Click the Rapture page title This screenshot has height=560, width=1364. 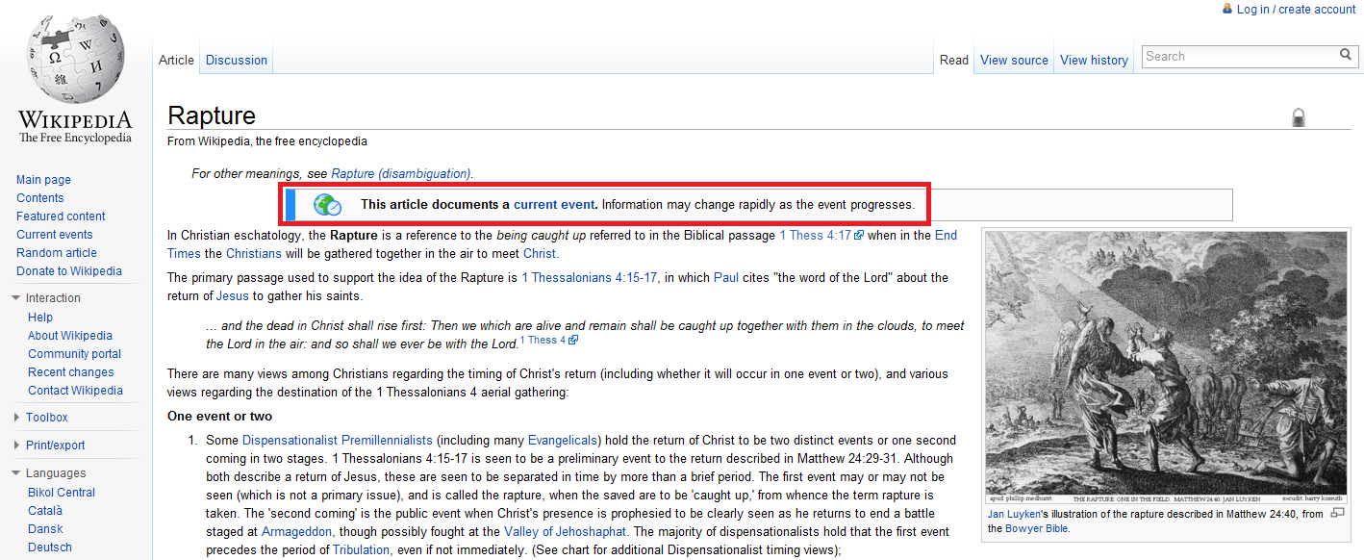pos(212,116)
